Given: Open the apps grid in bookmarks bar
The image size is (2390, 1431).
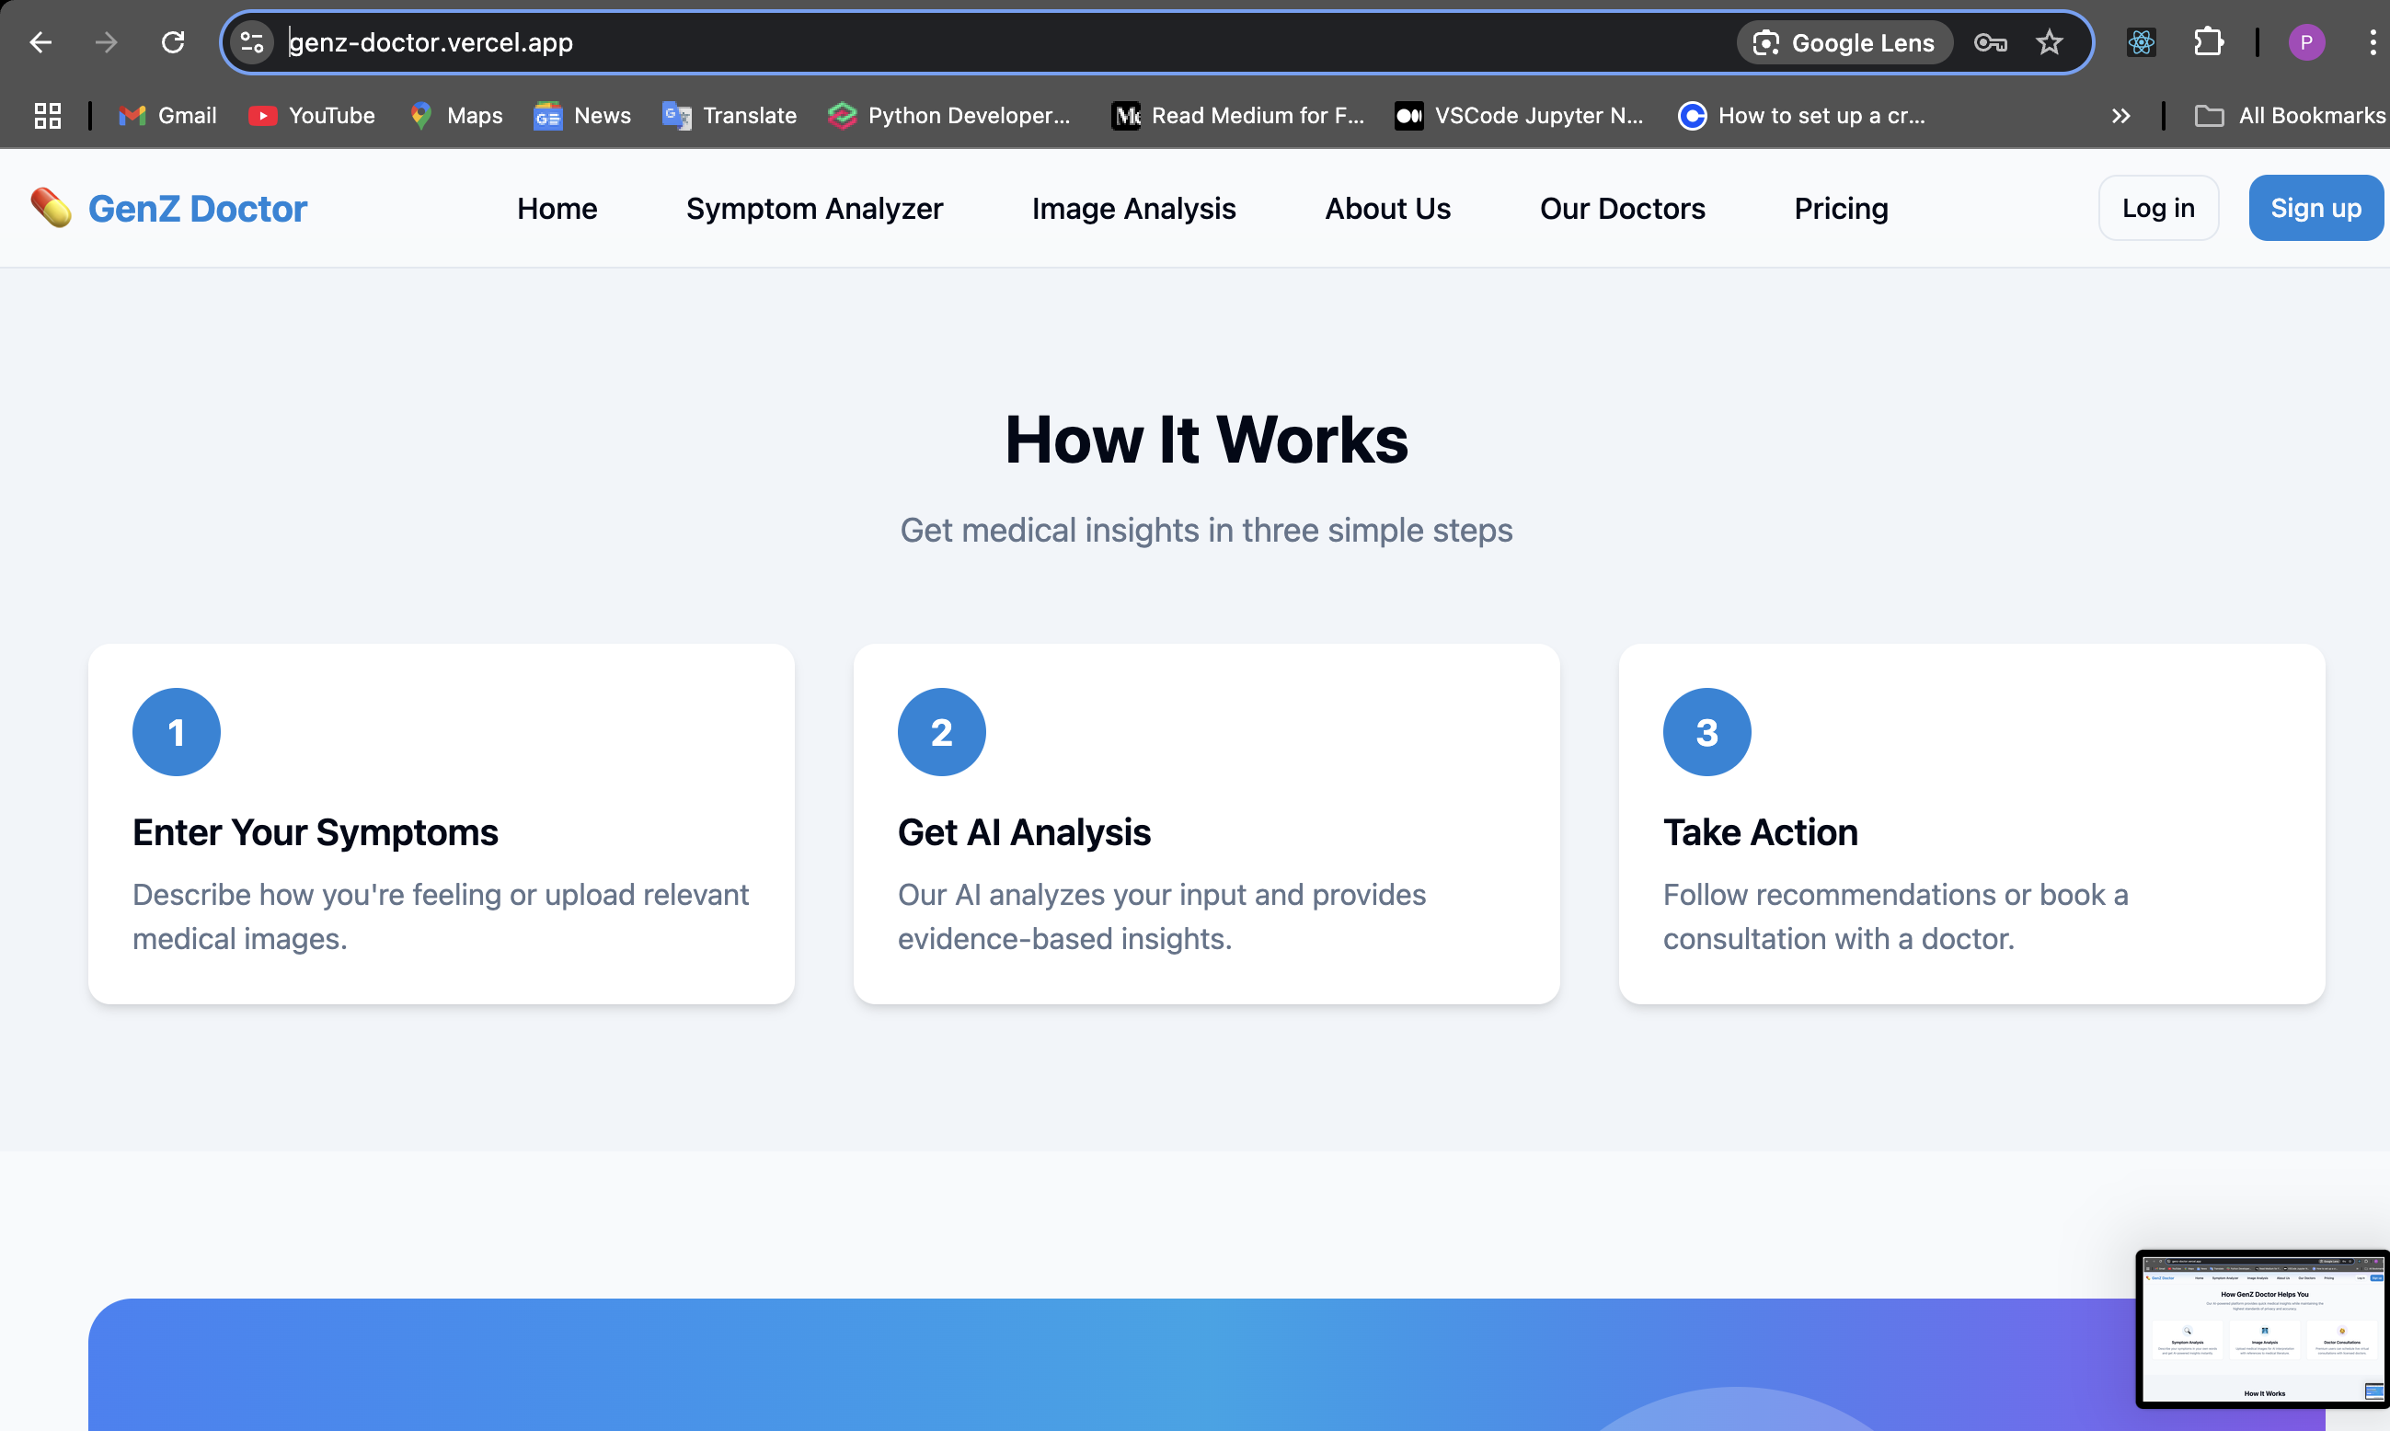Looking at the screenshot, I should pos(47,116).
